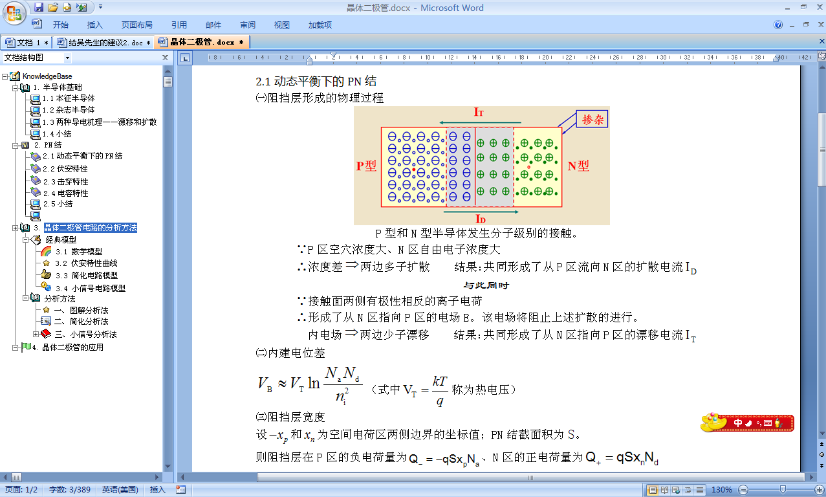Open the 页面布局 ribbon tab

click(x=136, y=25)
